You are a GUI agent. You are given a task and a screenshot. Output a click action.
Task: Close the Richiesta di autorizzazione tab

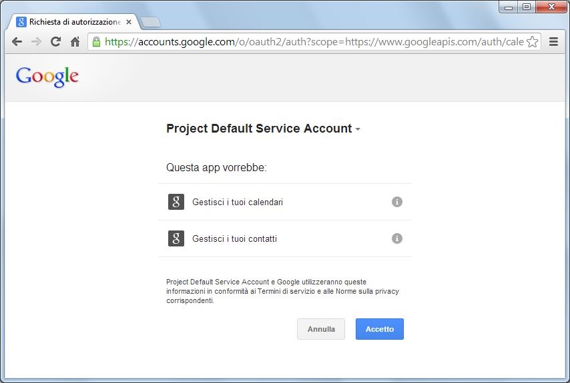[129, 22]
